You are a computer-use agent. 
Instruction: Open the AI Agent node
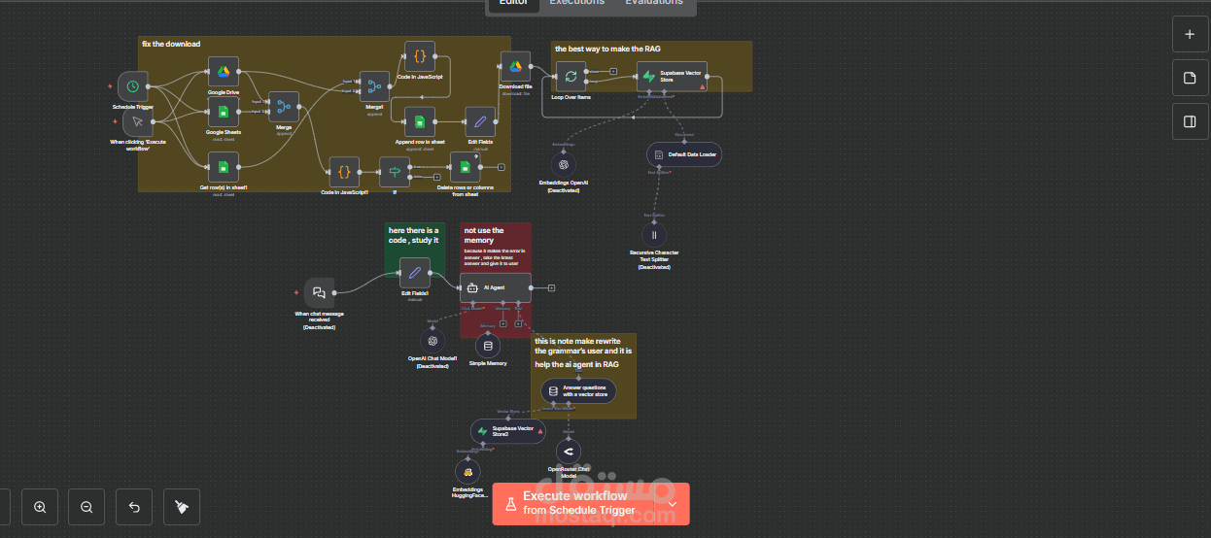tap(496, 287)
